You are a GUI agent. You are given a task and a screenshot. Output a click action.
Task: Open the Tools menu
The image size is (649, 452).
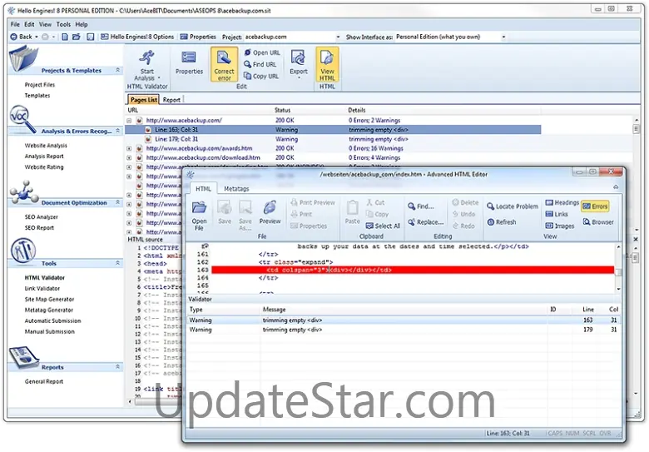[x=63, y=24]
